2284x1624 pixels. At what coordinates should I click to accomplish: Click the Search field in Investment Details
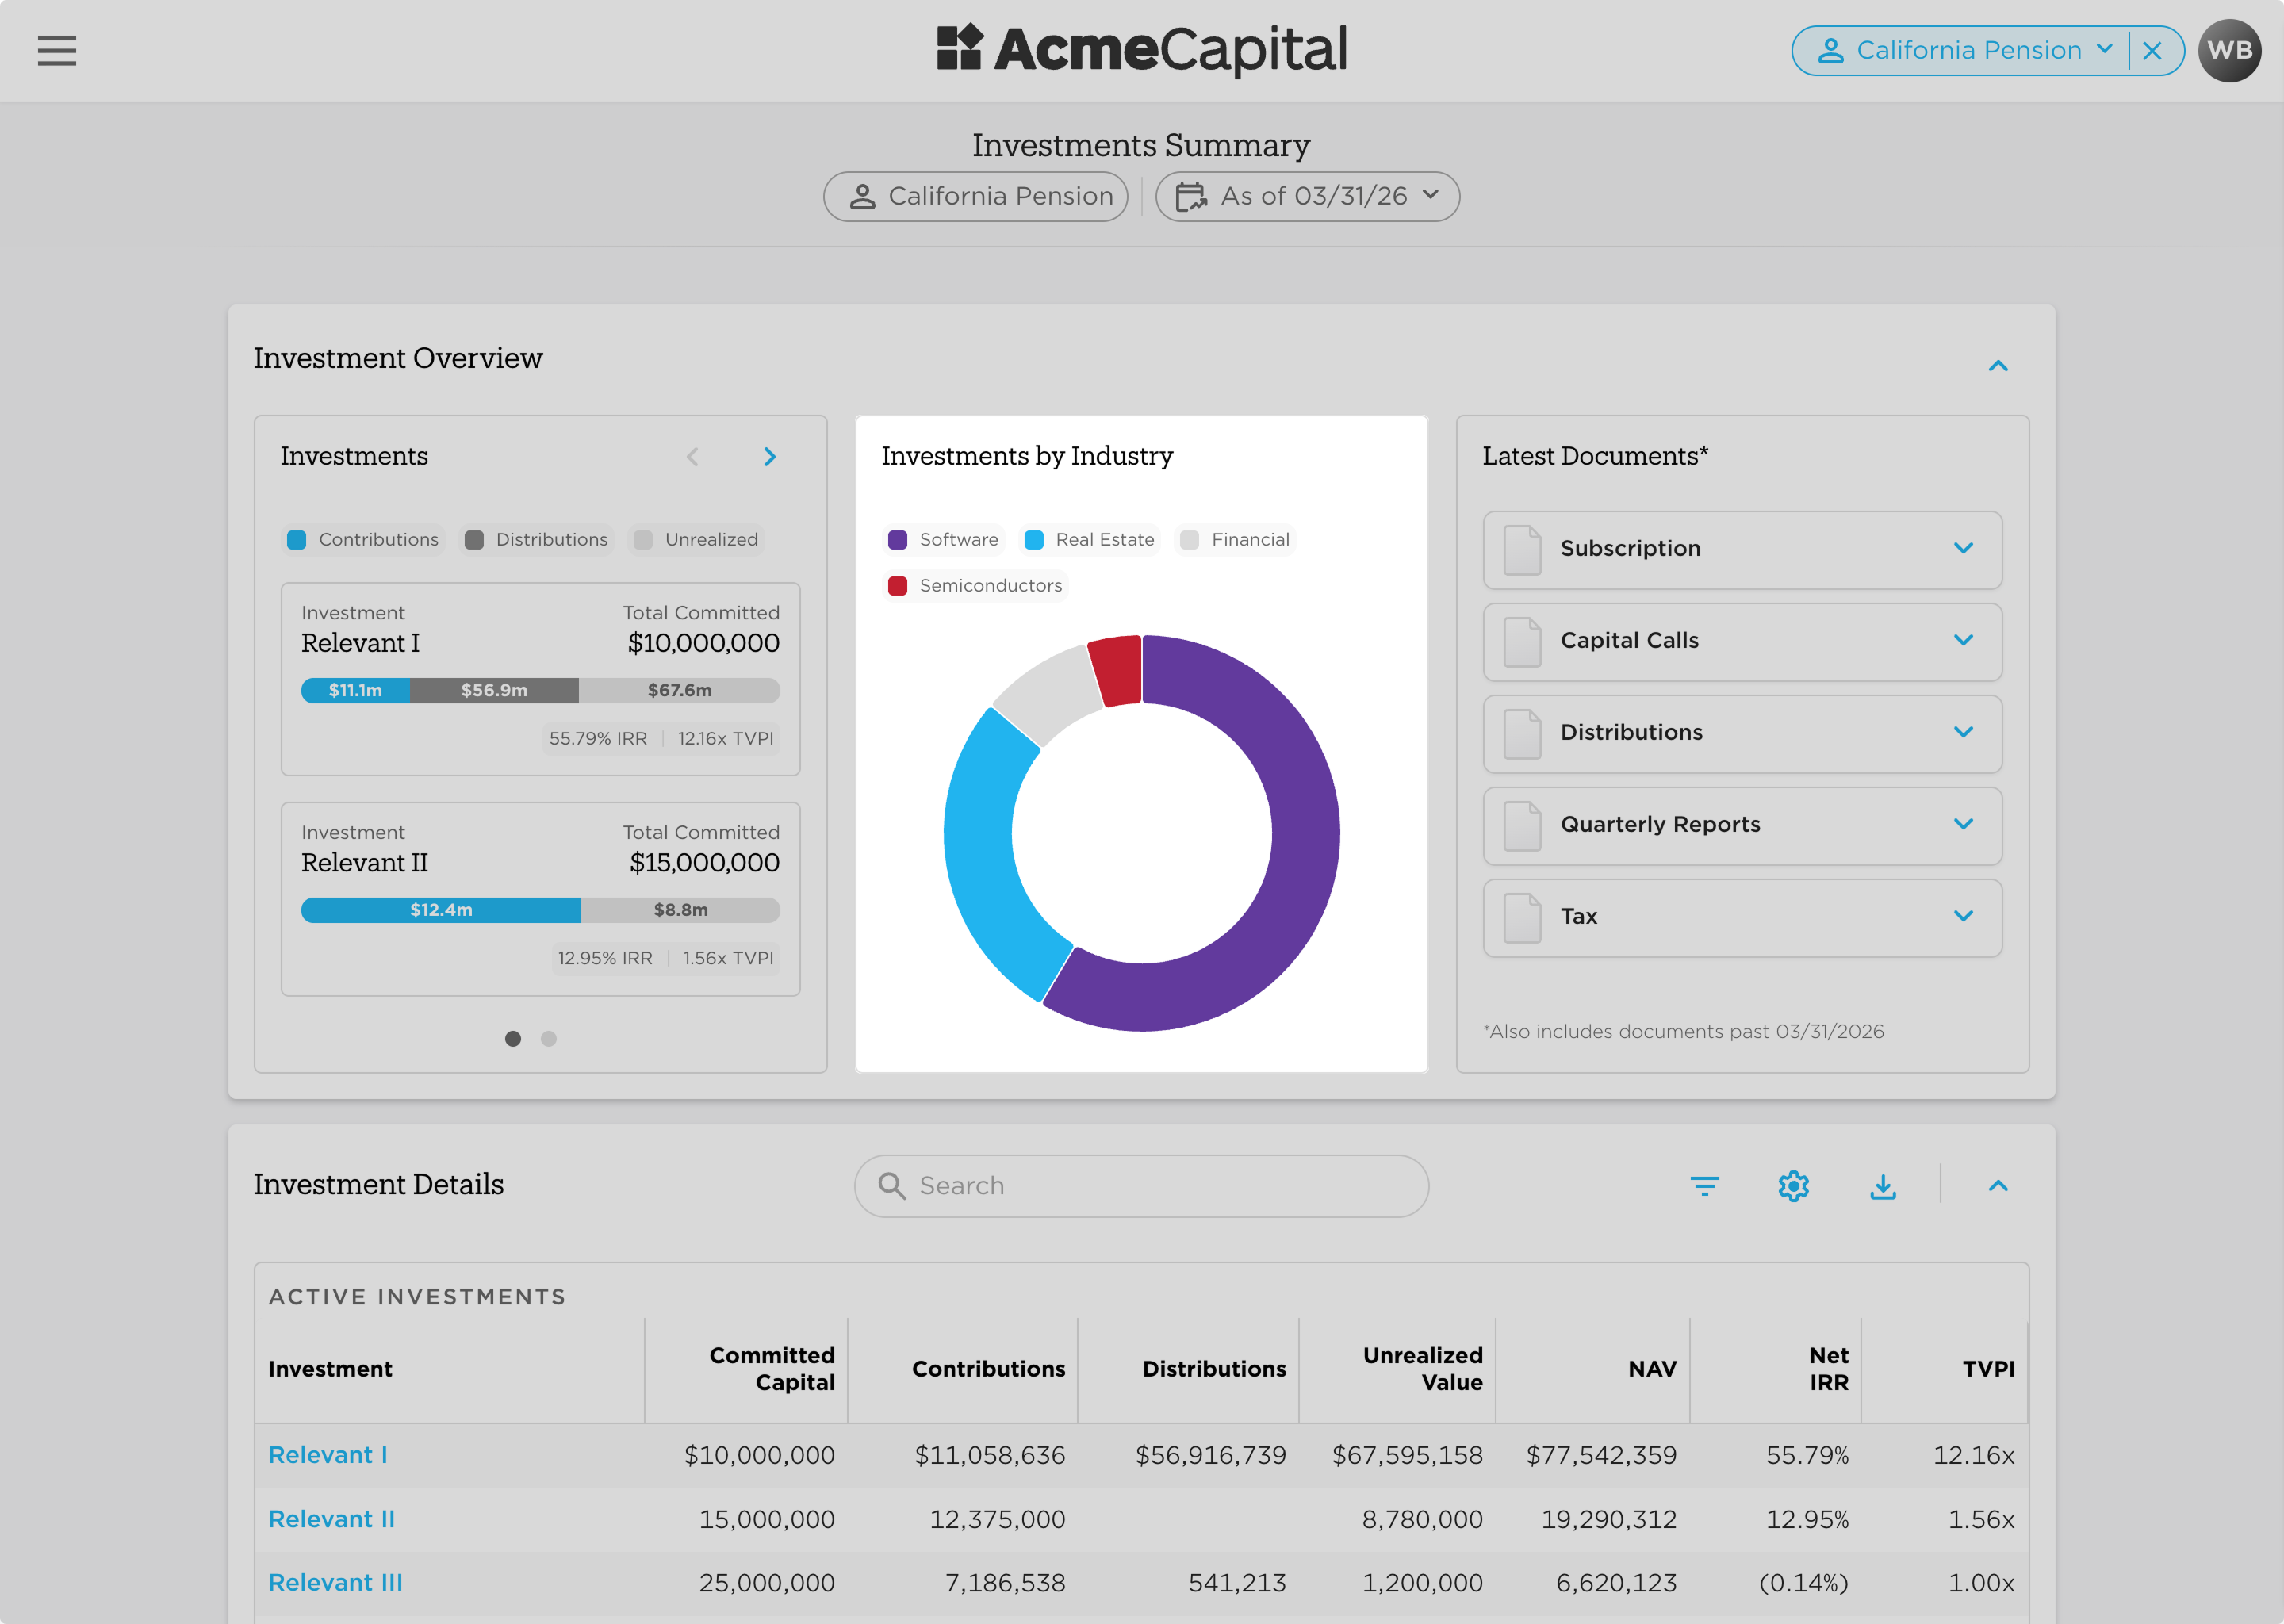click(1141, 1186)
